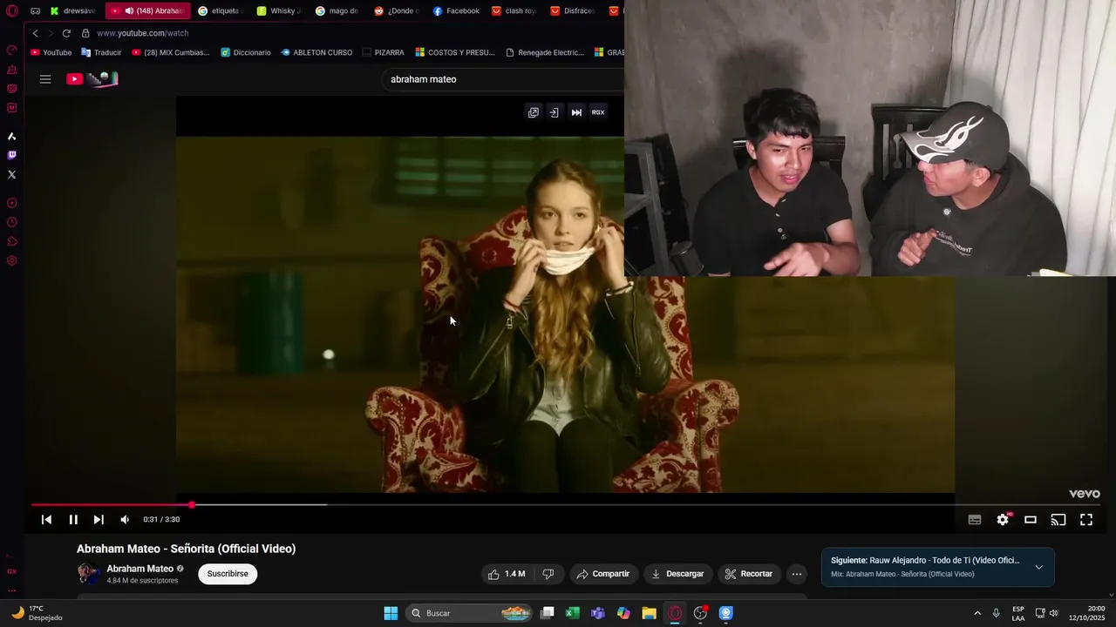Screen dimensions: 1116x627
Task: Click the taskbar Buscar search box
Action: coord(469,613)
